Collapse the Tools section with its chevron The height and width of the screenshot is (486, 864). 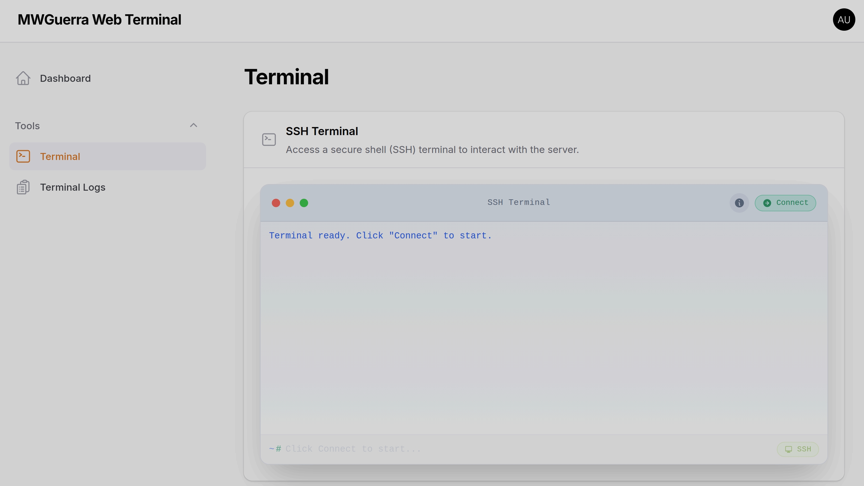click(x=194, y=125)
